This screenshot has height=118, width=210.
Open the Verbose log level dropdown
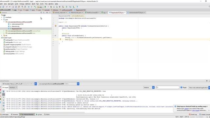pyautogui.click(x=149, y=88)
